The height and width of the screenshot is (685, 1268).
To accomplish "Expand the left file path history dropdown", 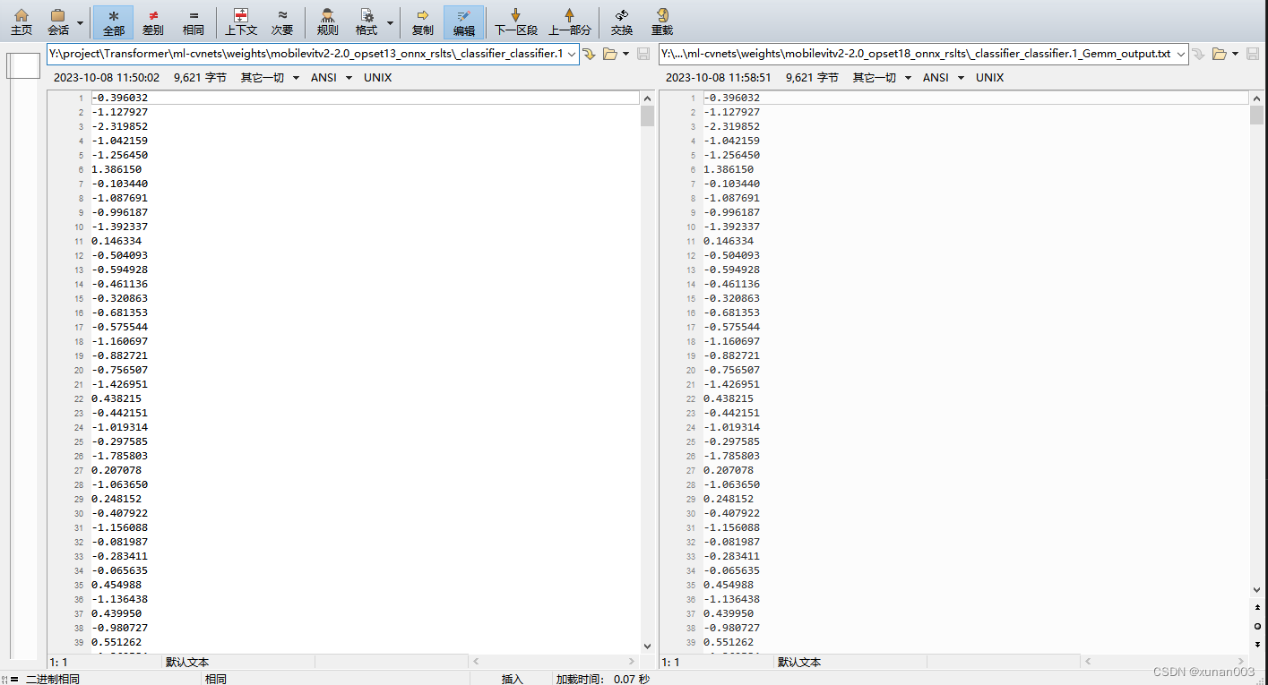I will tap(572, 54).
